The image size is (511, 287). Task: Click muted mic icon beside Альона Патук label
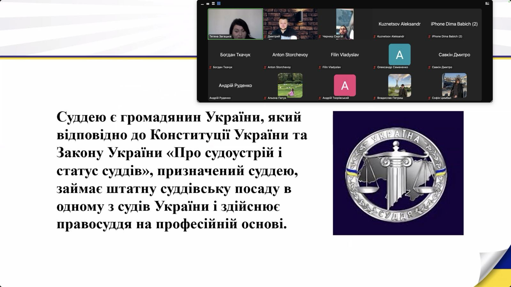265,98
